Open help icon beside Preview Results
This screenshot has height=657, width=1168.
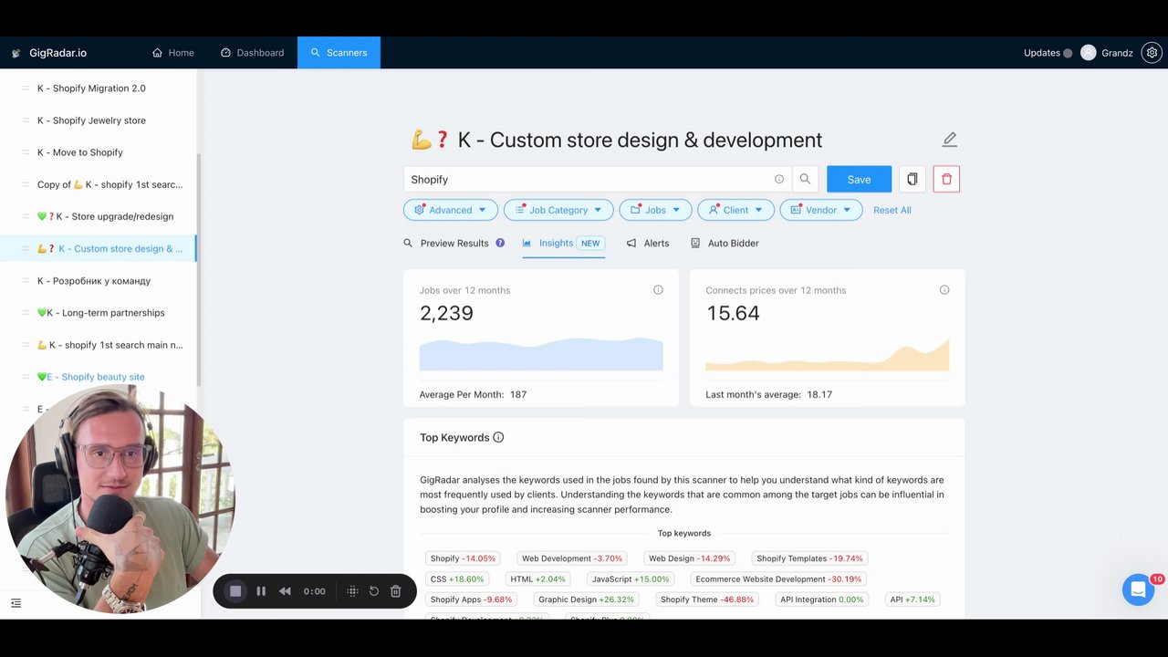click(x=500, y=243)
